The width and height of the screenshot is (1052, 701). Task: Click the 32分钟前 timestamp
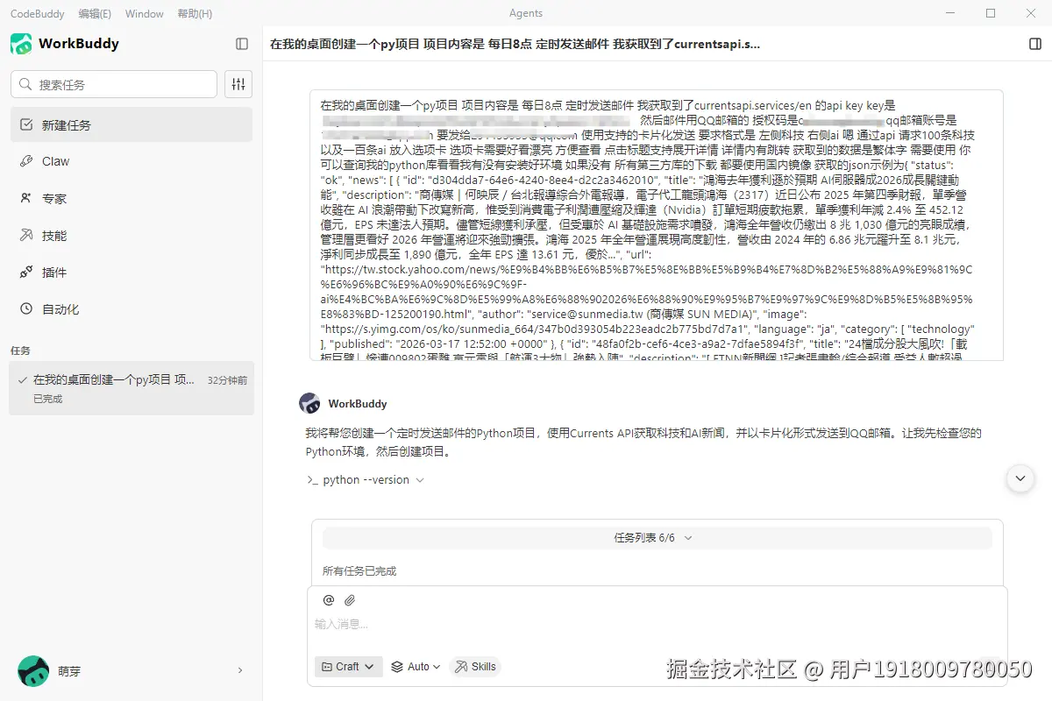pos(227,380)
